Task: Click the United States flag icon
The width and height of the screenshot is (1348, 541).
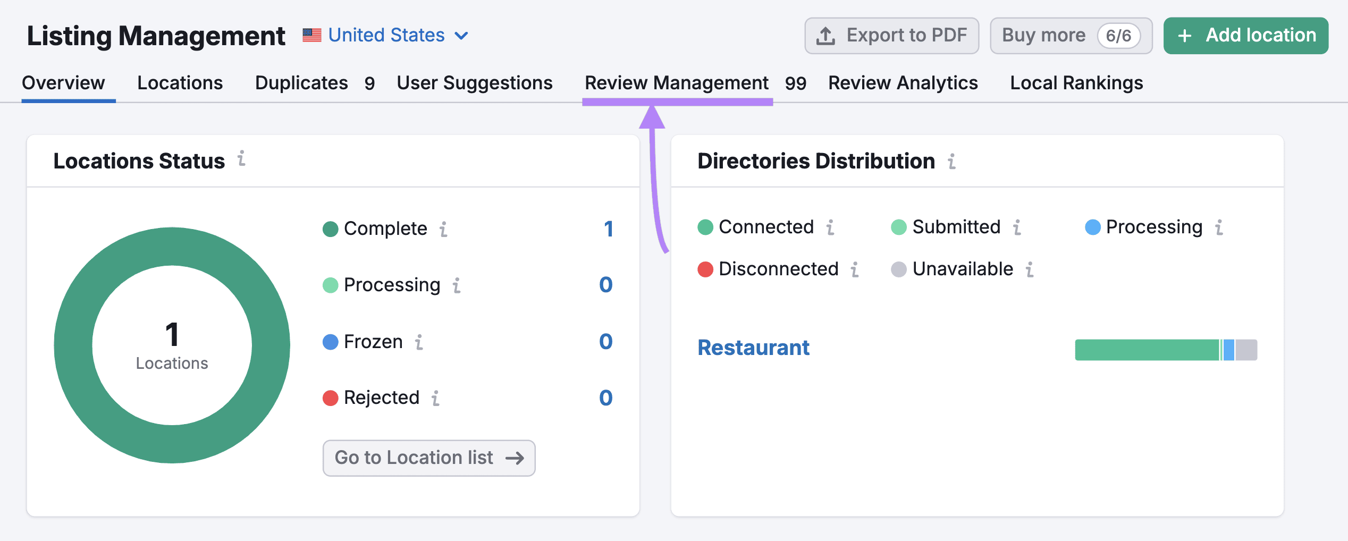Action: click(x=312, y=35)
